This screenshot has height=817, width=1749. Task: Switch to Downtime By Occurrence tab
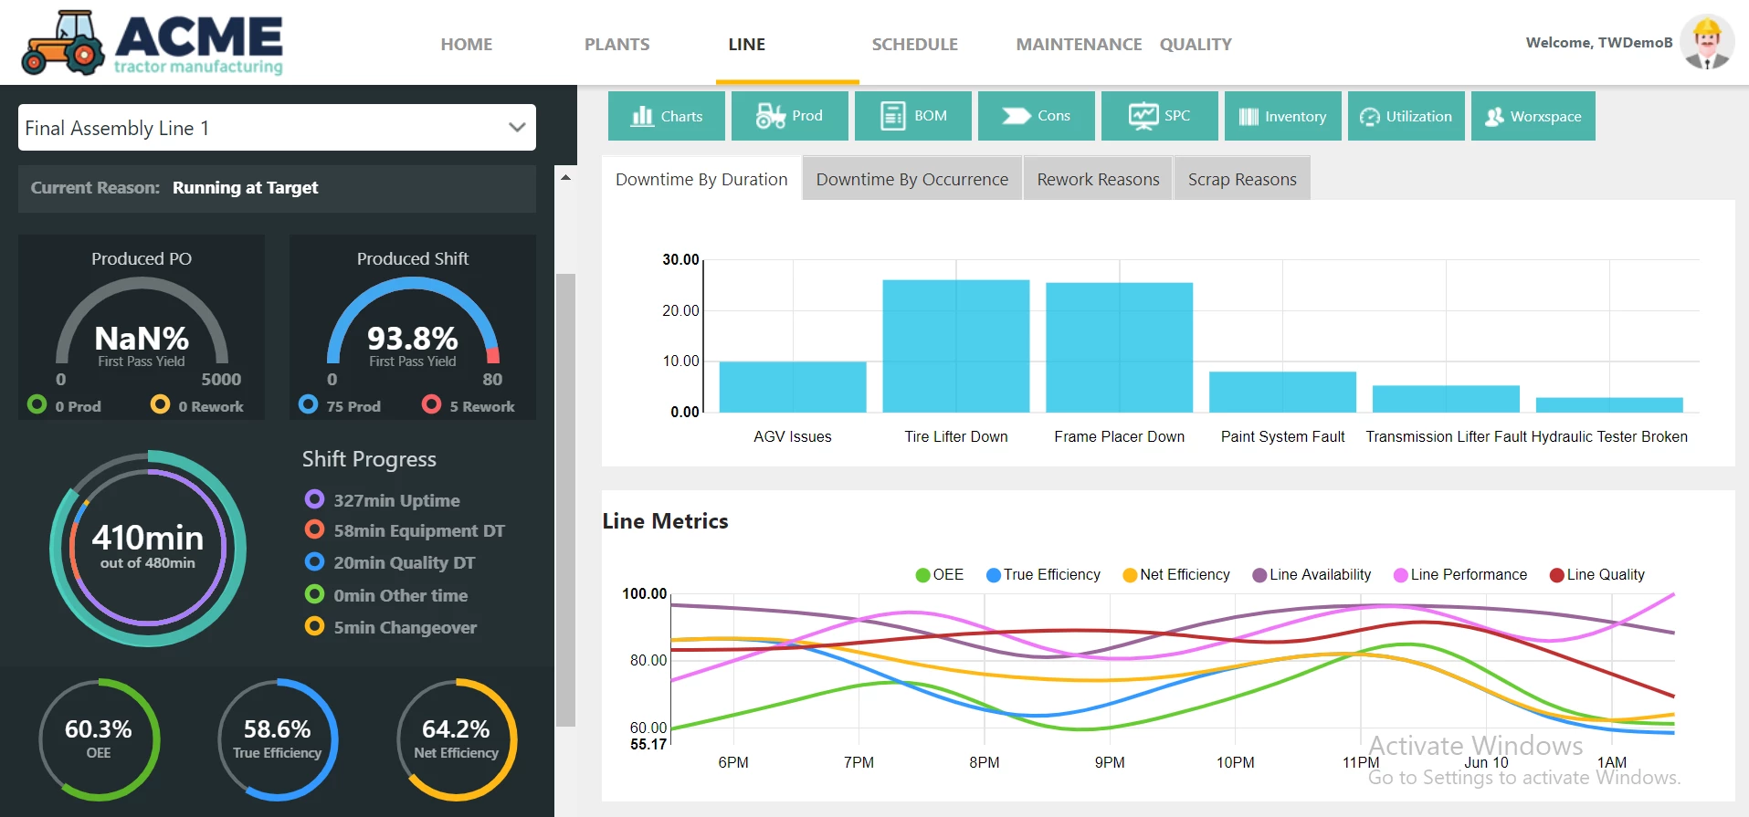(912, 179)
